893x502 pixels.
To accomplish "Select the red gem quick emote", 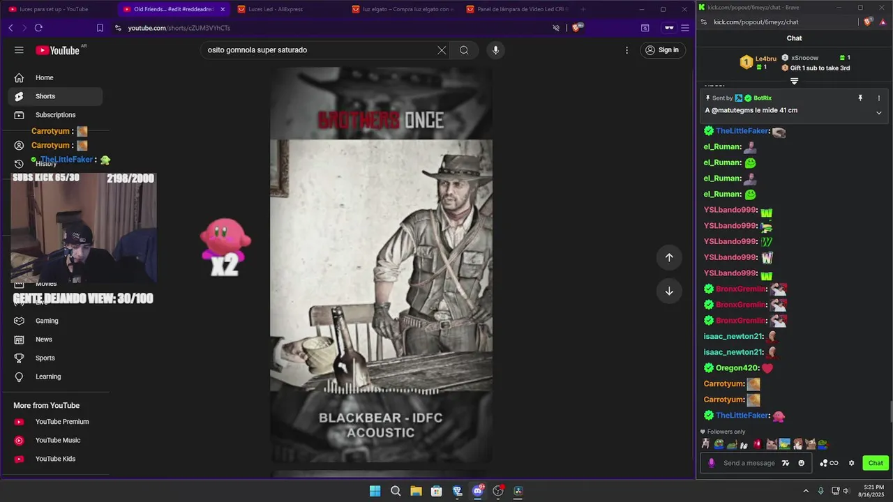I will [x=757, y=444].
